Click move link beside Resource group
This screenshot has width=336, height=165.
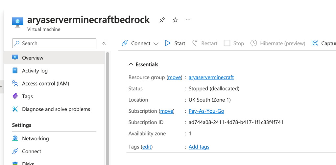tap(175, 77)
